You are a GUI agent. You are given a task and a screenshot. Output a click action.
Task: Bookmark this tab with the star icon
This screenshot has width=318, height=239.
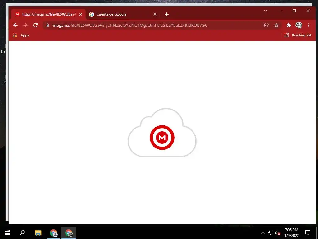coord(276,25)
